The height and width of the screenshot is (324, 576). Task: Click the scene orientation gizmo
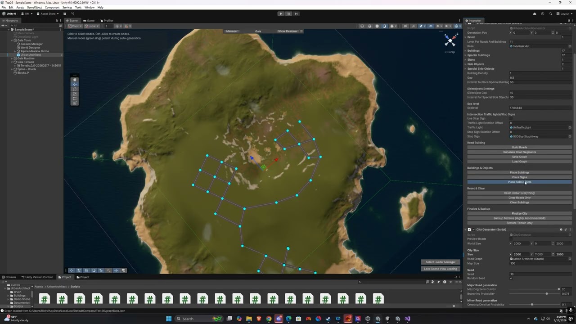450,40
